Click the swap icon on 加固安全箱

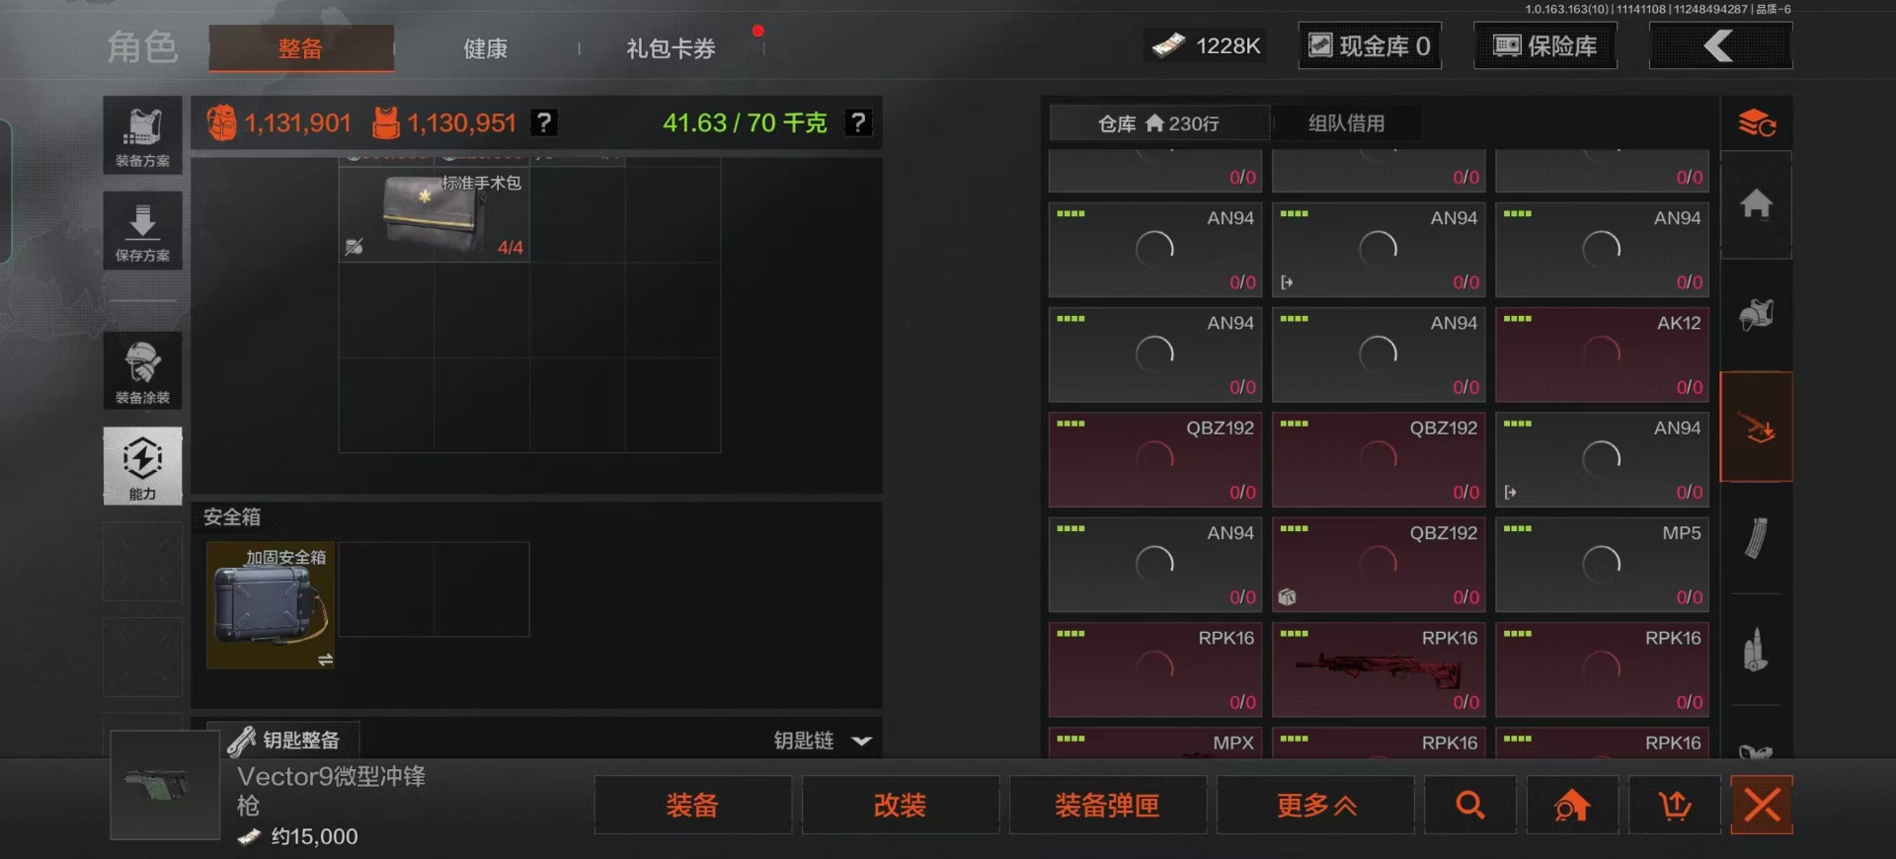[325, 660]
